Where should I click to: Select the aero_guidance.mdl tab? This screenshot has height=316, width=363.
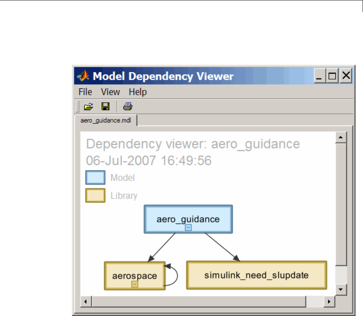pyautogui.click(x=106, y=121)
